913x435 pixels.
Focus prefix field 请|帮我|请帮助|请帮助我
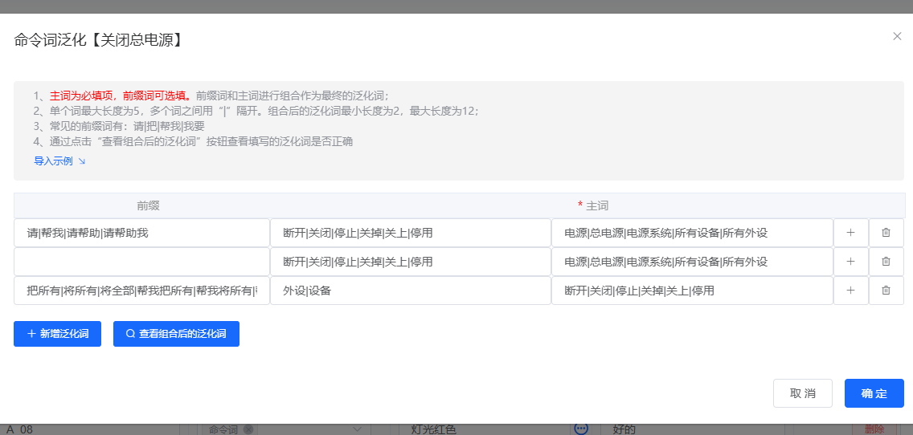pos(142,233)
